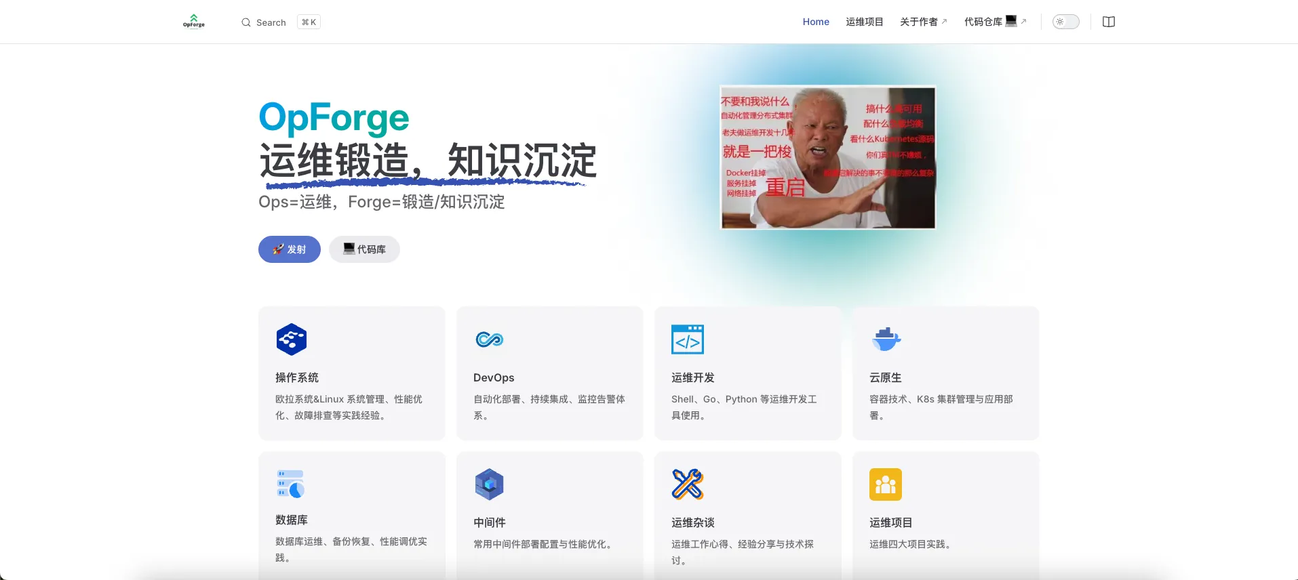Open the 代码仓库 navigation link
The image size is (1298, 580).
[994, 22]
